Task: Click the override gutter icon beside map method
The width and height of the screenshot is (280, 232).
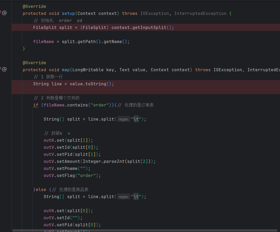Action: coord(4,69)
